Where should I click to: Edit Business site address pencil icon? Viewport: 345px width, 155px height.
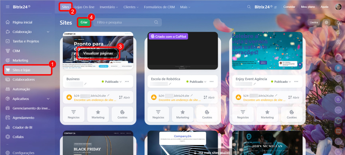point(108,95)
